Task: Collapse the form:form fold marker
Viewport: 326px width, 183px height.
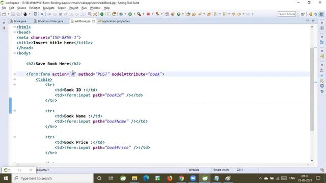Action: 15,74
